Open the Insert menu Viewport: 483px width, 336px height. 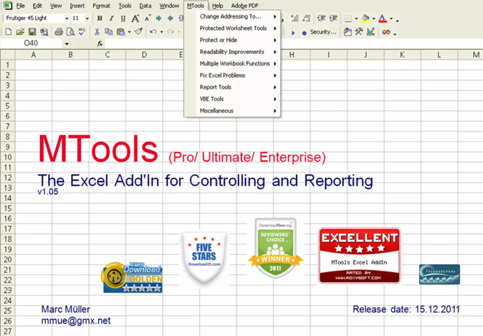click(x=77, y=6)
